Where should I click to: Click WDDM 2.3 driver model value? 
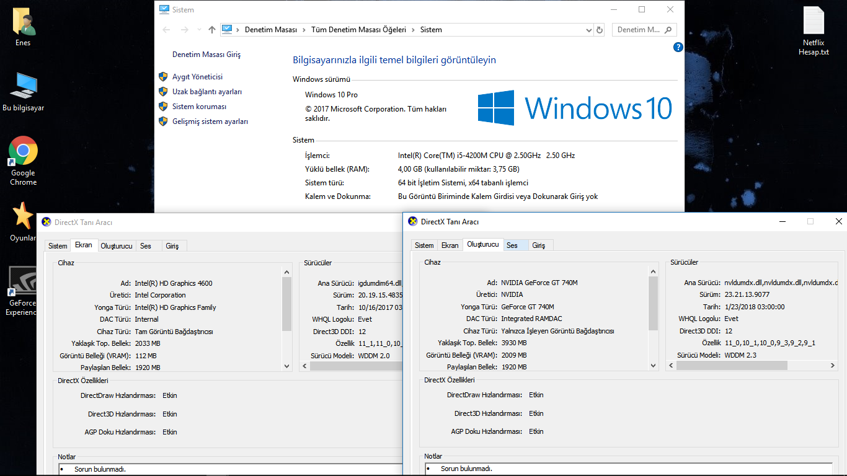(740, 355)
